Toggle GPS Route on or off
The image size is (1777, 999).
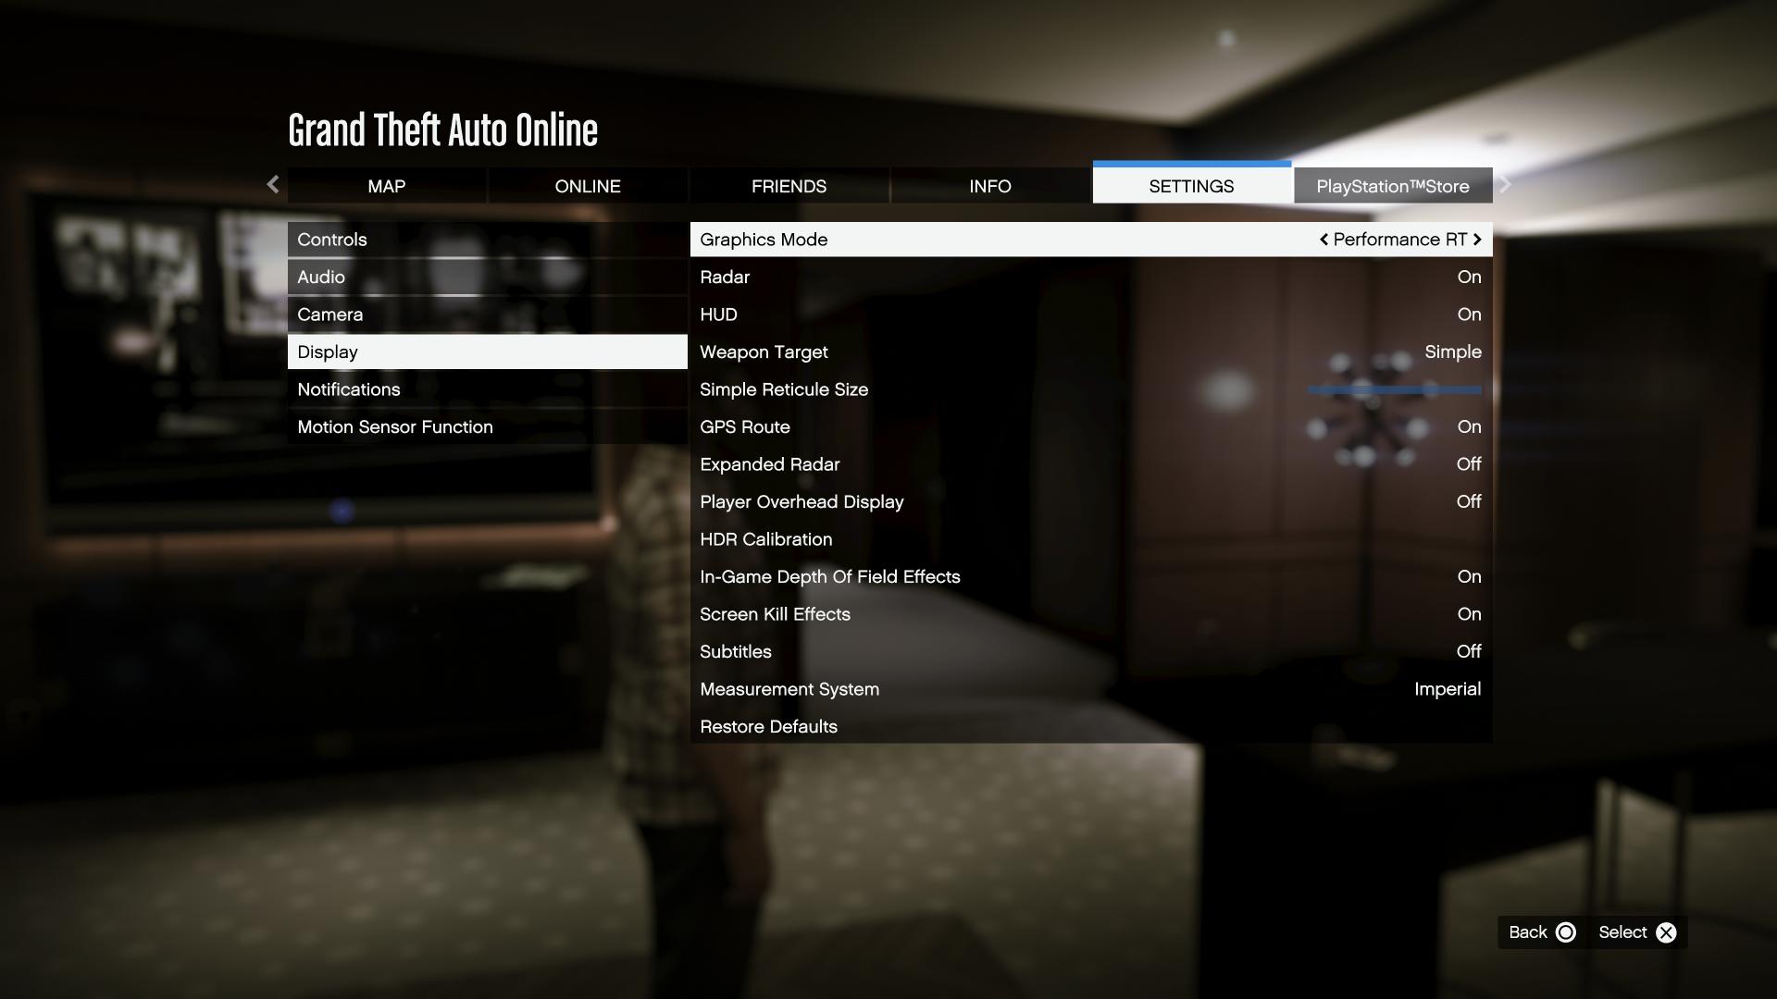(1090, 427)
